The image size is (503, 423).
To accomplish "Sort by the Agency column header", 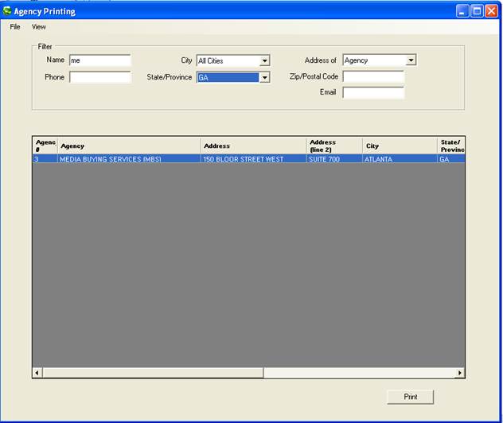I will (x=129, y=146).
